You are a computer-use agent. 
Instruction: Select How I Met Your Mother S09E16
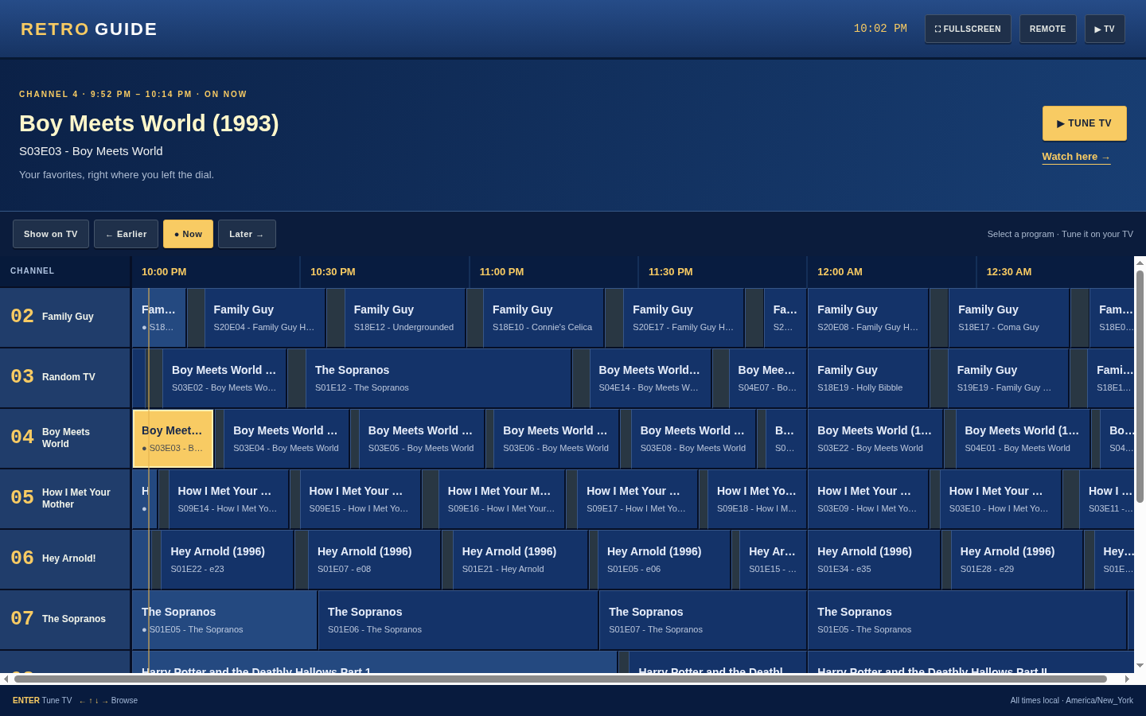pyautogui.click(x=502, y=499)
